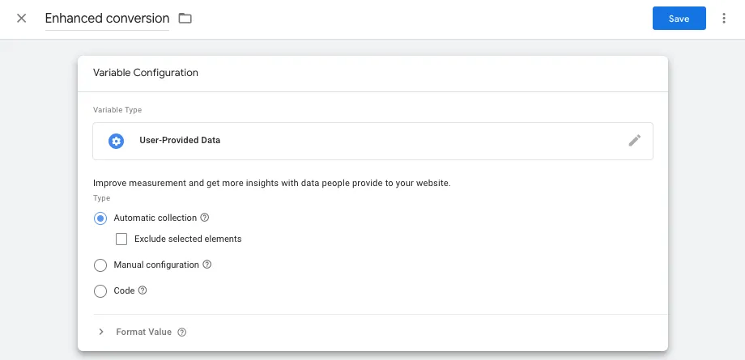Select the Code radio button
The width and height of the screenshot is (745, 360).
click(100, 290)
